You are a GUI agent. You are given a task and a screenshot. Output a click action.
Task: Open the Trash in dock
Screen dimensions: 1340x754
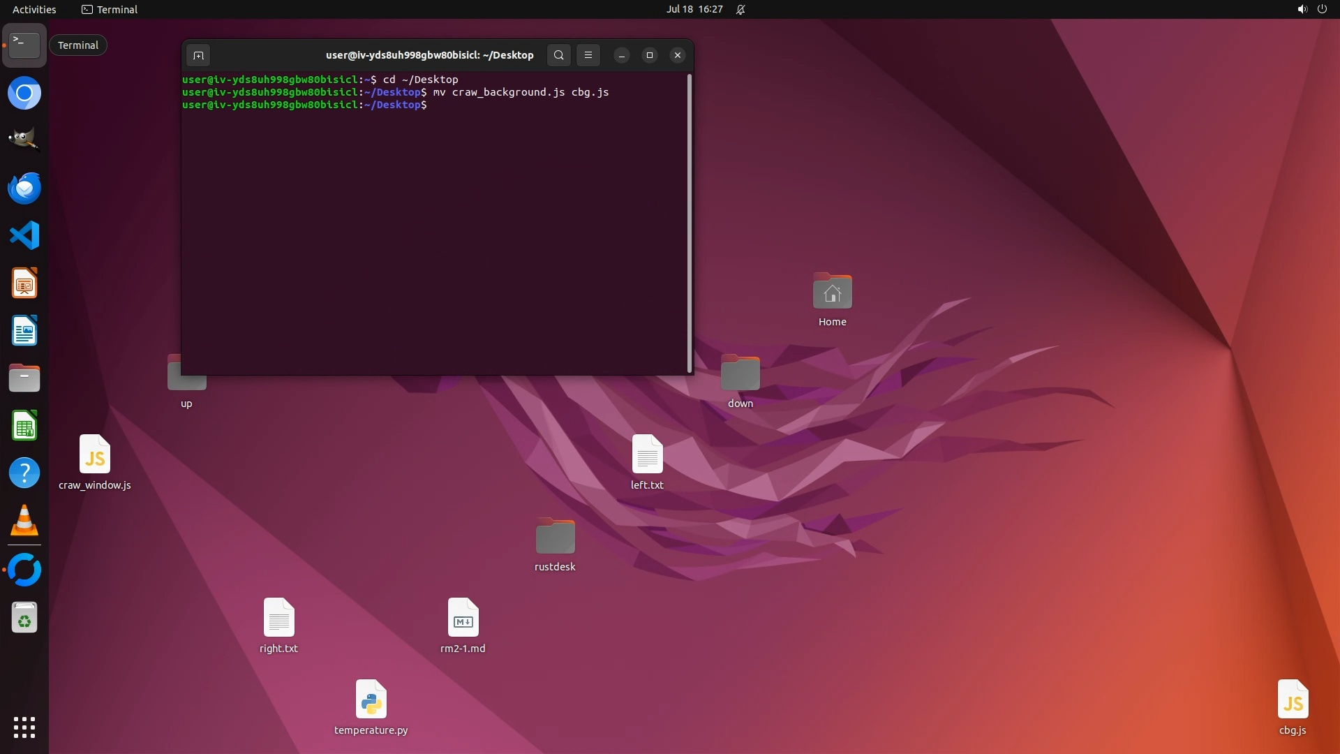tap(24, 618)
